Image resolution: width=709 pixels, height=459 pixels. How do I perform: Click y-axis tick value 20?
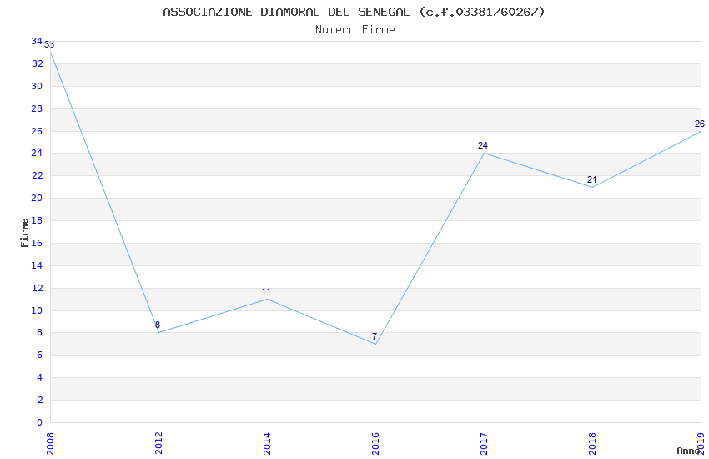tap(37, 198)
